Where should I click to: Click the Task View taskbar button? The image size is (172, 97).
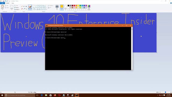[37, 95]
